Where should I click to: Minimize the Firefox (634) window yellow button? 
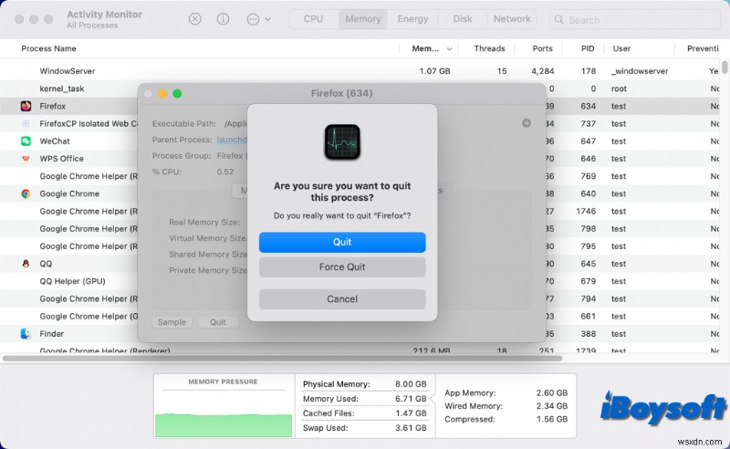point(162,94)
